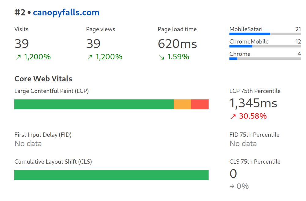Click the 1,345ms LCP percentile value
The height and width of the screenshot is (201, 306).
click(253, 104)
